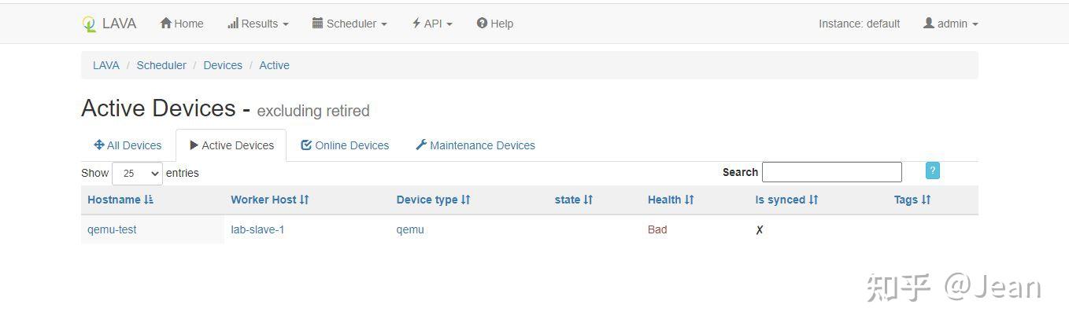Viewport: 1069px width, 330px height.
Task: Focus the Search input field
Action: coord(831,172)
